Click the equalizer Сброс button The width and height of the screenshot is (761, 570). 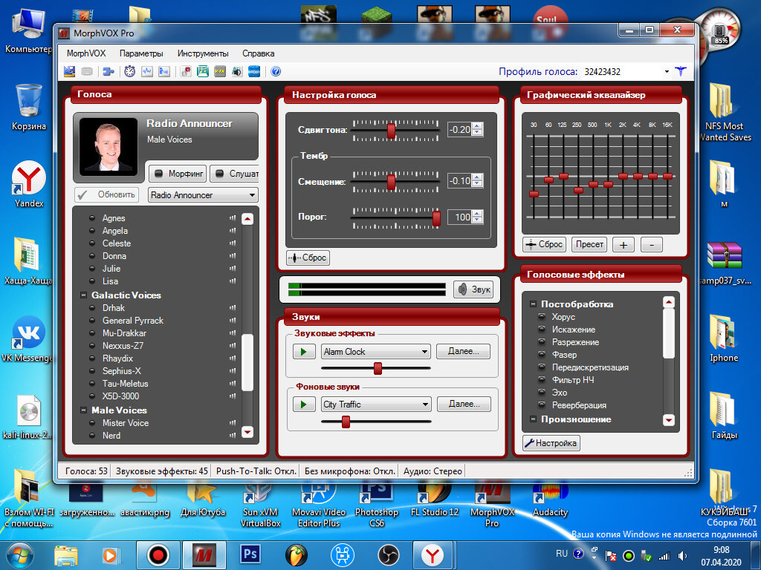(545, 244)
